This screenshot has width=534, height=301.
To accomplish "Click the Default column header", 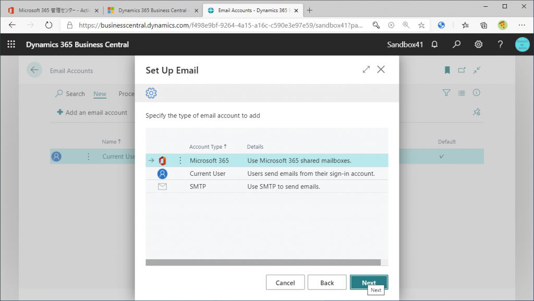I will (x=446, y=142).
